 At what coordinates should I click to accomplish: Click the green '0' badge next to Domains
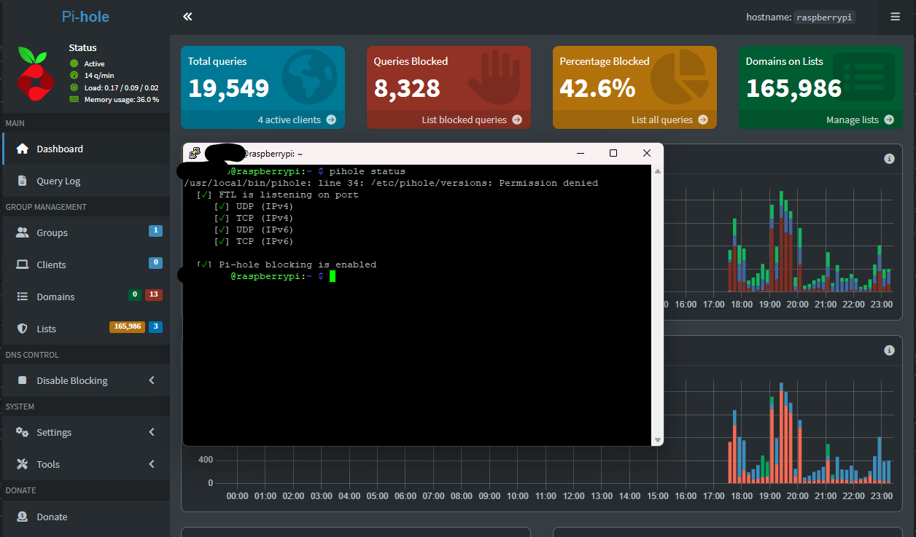point(134,295)
